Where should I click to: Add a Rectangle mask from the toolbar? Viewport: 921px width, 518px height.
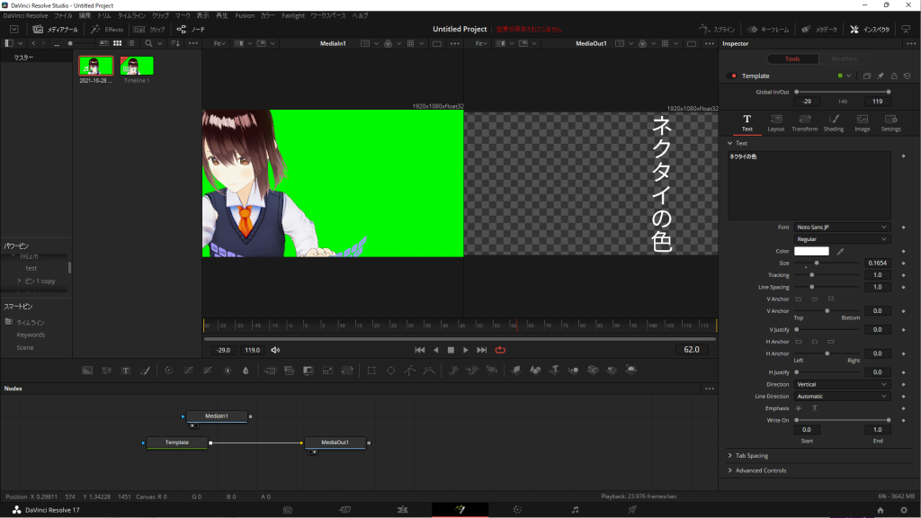coord(371,371)
